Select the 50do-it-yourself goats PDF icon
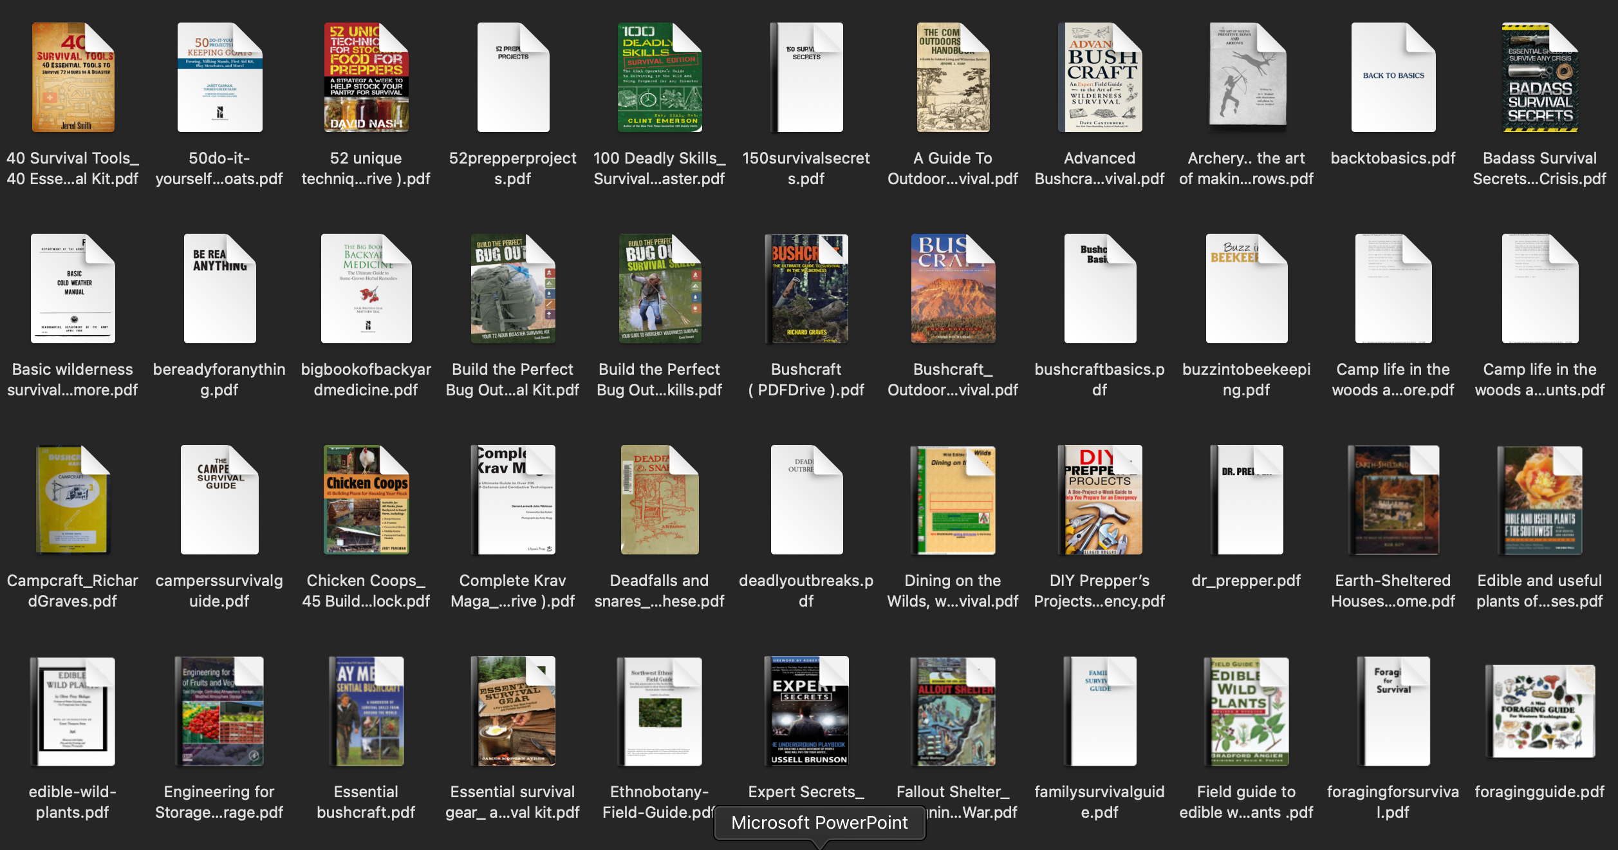Screen dimensions: 1618x850 pos(219,77)
